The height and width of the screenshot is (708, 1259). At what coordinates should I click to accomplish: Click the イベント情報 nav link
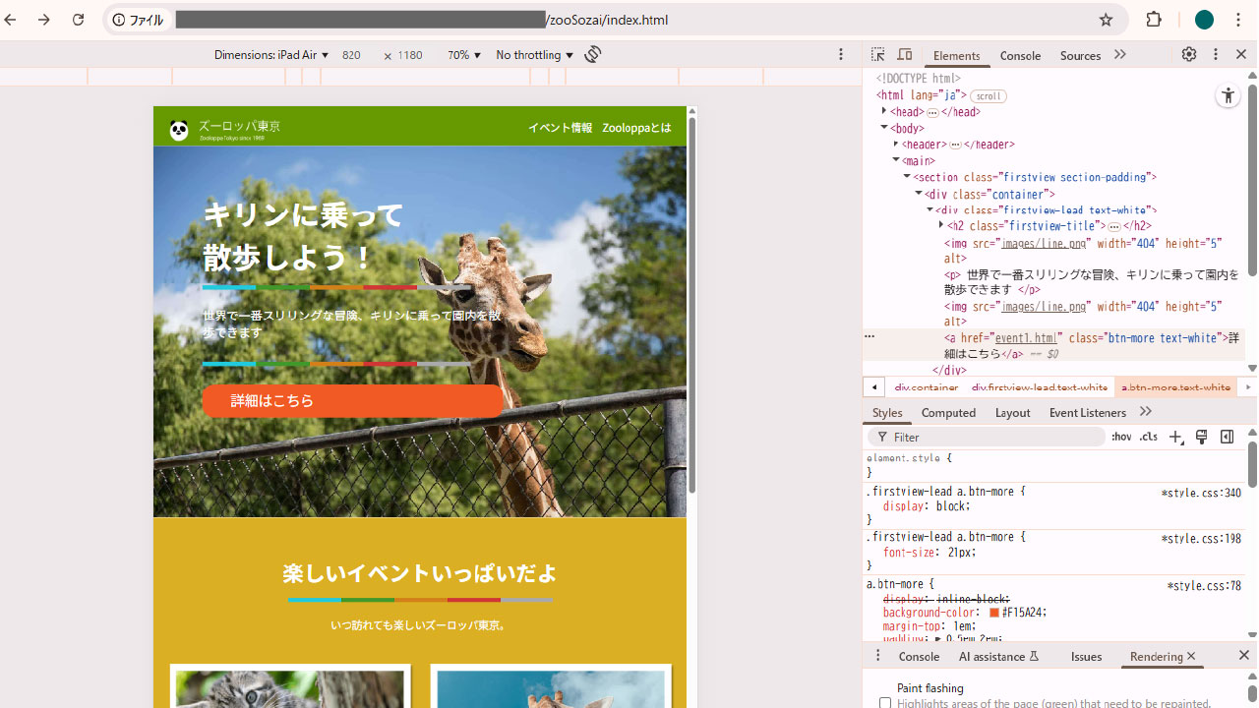point(560,128)
